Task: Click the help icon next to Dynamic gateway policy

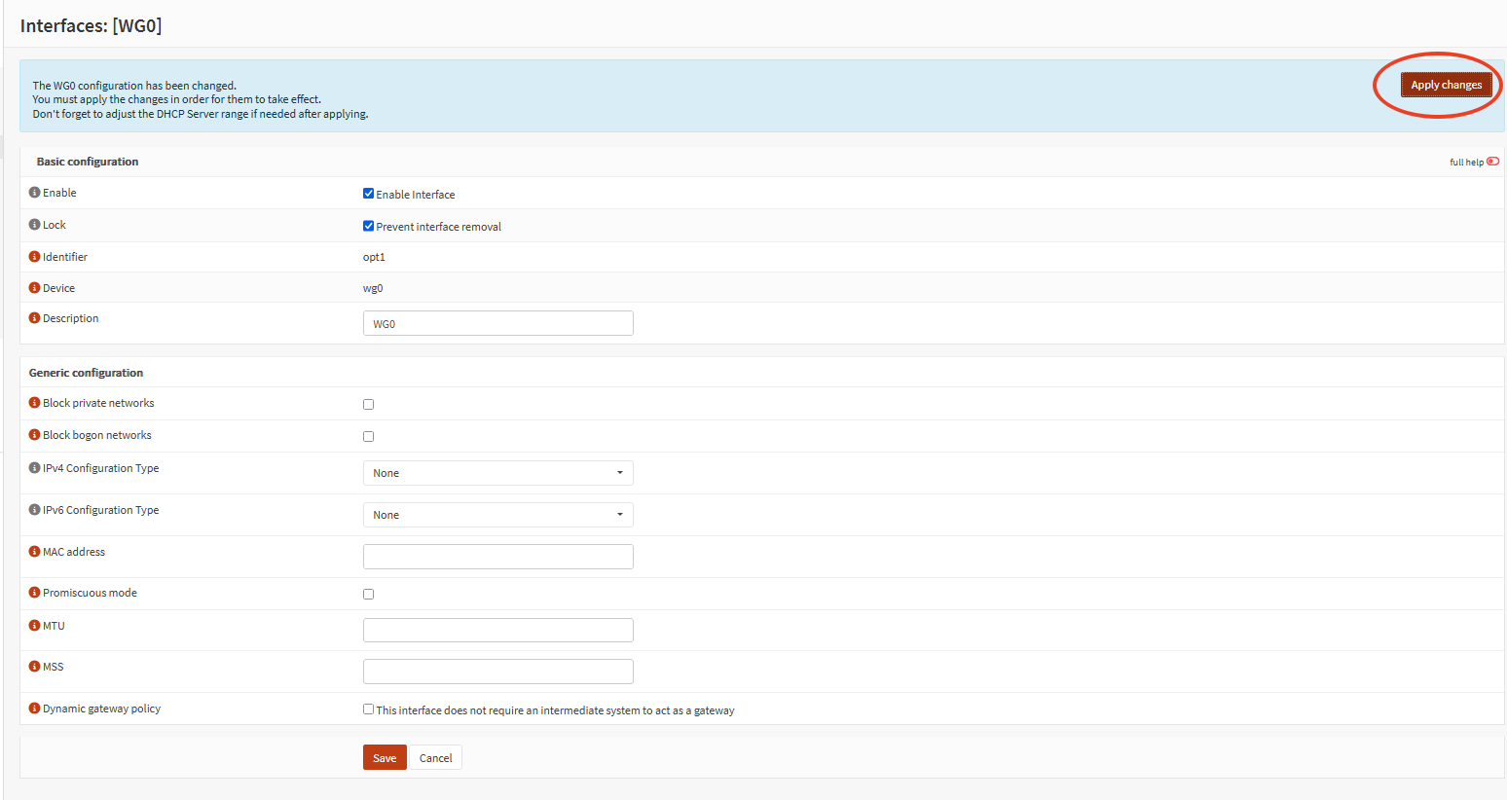Action: tap(35, 709)
